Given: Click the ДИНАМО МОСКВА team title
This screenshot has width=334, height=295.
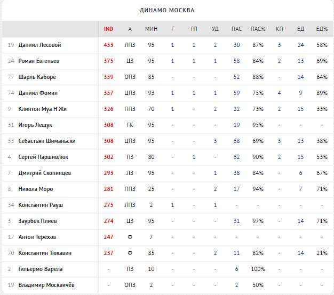Looking at the screenshot, I should [x=167, y=10].
